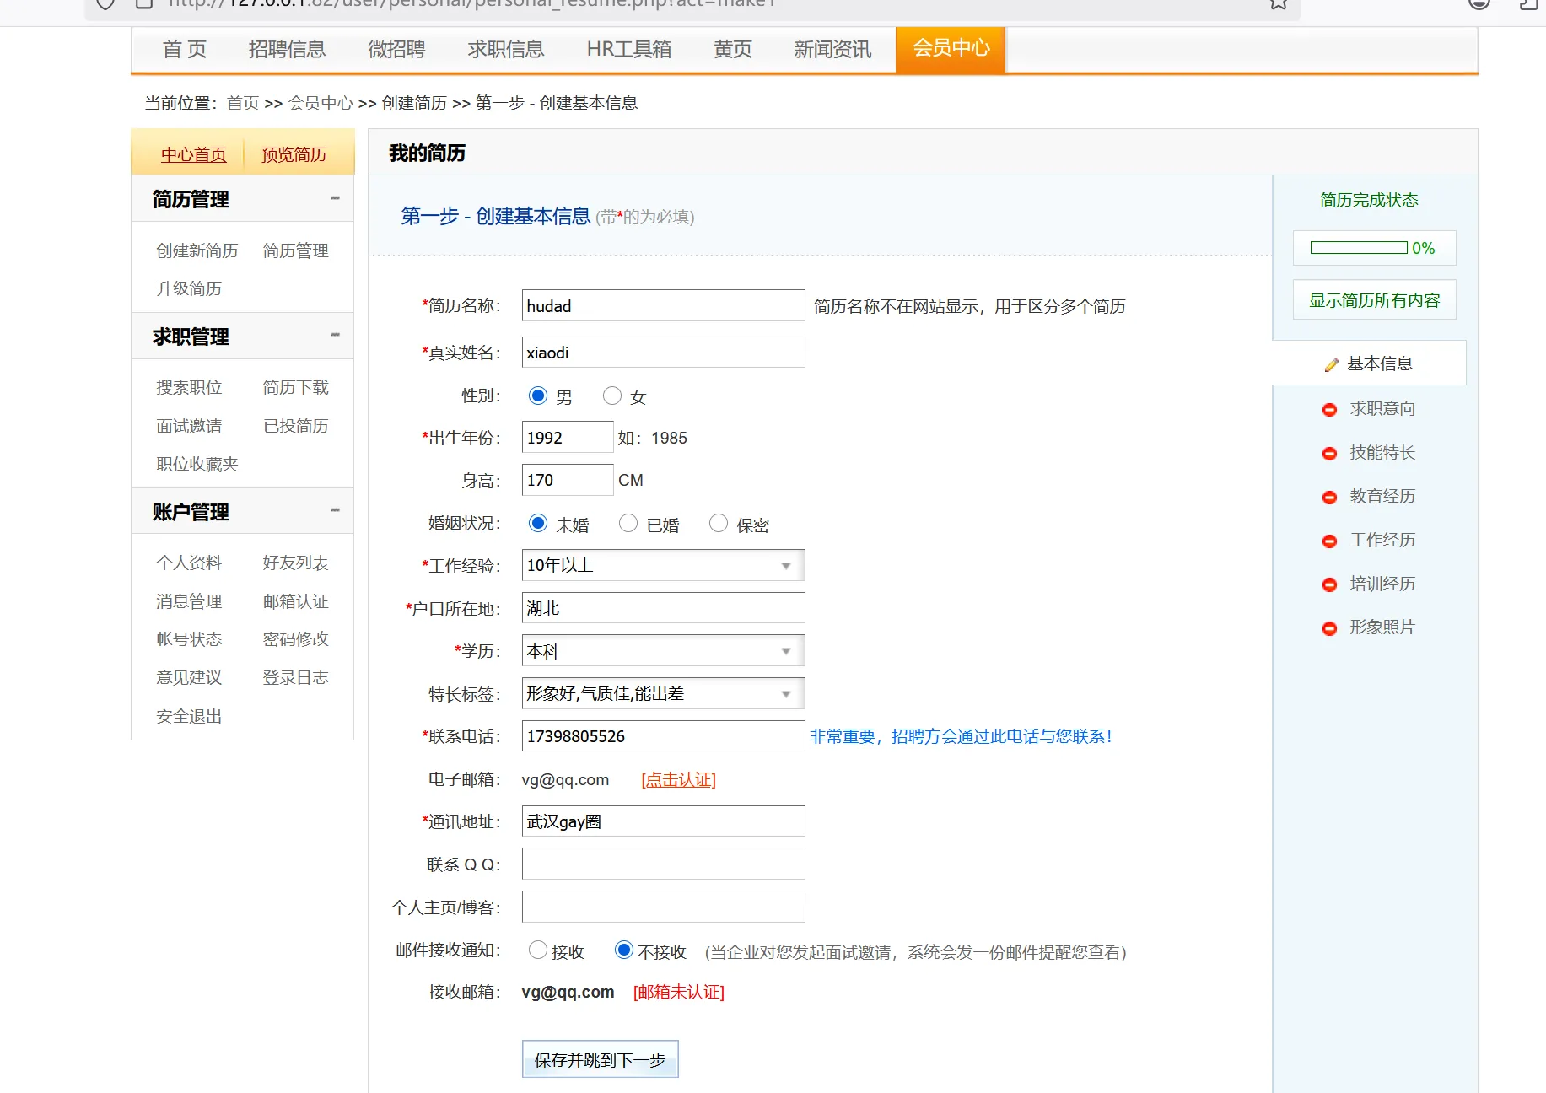Click the red icon next to 技能特长
The width and height of the screenshot is (1546, 1093).
pos(1329,453)
